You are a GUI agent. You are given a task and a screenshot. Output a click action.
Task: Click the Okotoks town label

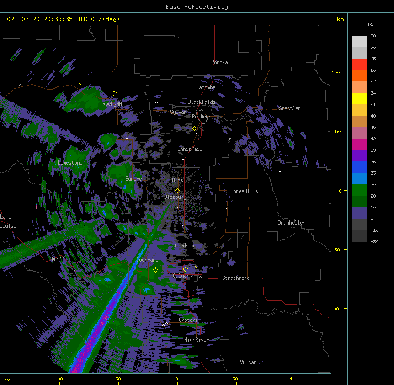click(188, 320)
